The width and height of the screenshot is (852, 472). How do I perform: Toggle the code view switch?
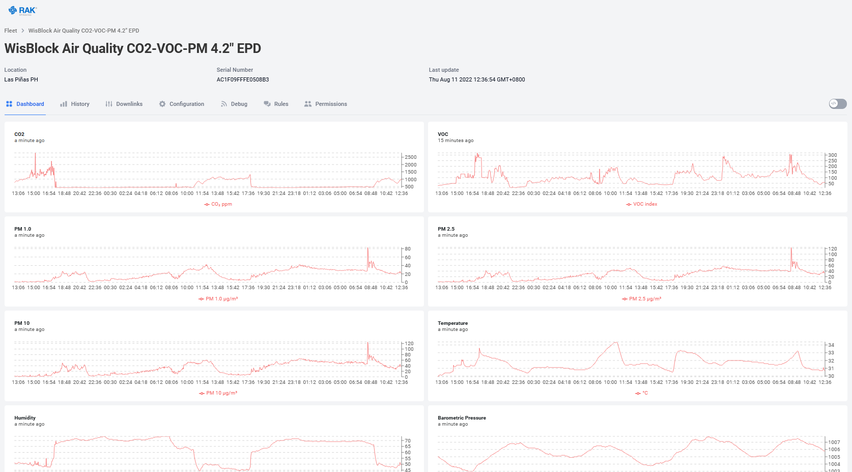click(x=838, y=104)
